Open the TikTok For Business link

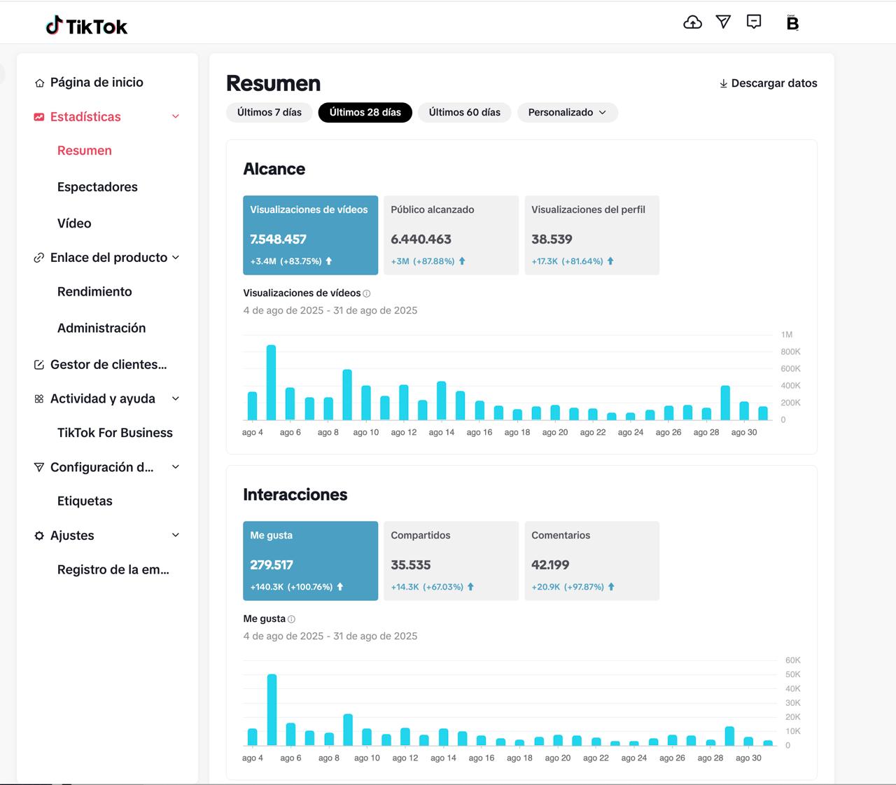115,433
